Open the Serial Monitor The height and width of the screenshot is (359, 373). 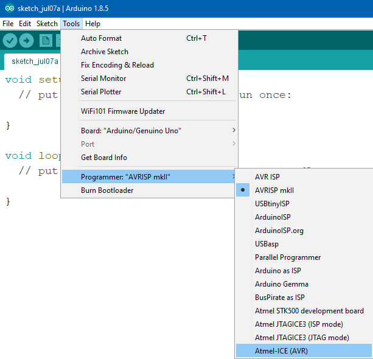click(150, 78)
